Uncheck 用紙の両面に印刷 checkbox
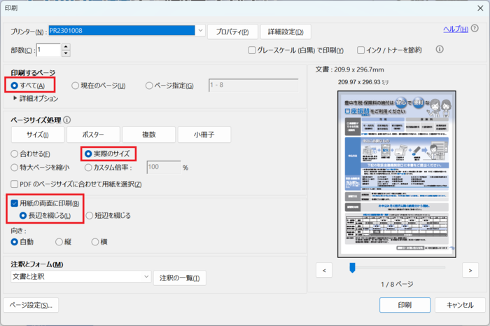 (15, 203)
